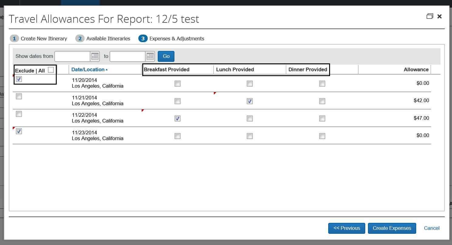Open the start date calendar picker
The height and width of the screenshot is (245, 452).
click(x=95, y=56)
